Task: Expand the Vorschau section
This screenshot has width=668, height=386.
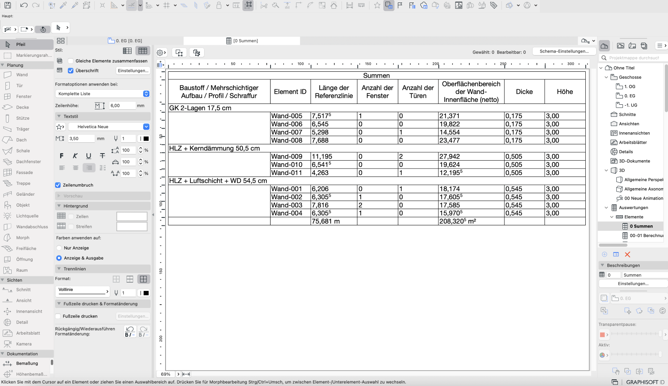Action: (59, 196)
